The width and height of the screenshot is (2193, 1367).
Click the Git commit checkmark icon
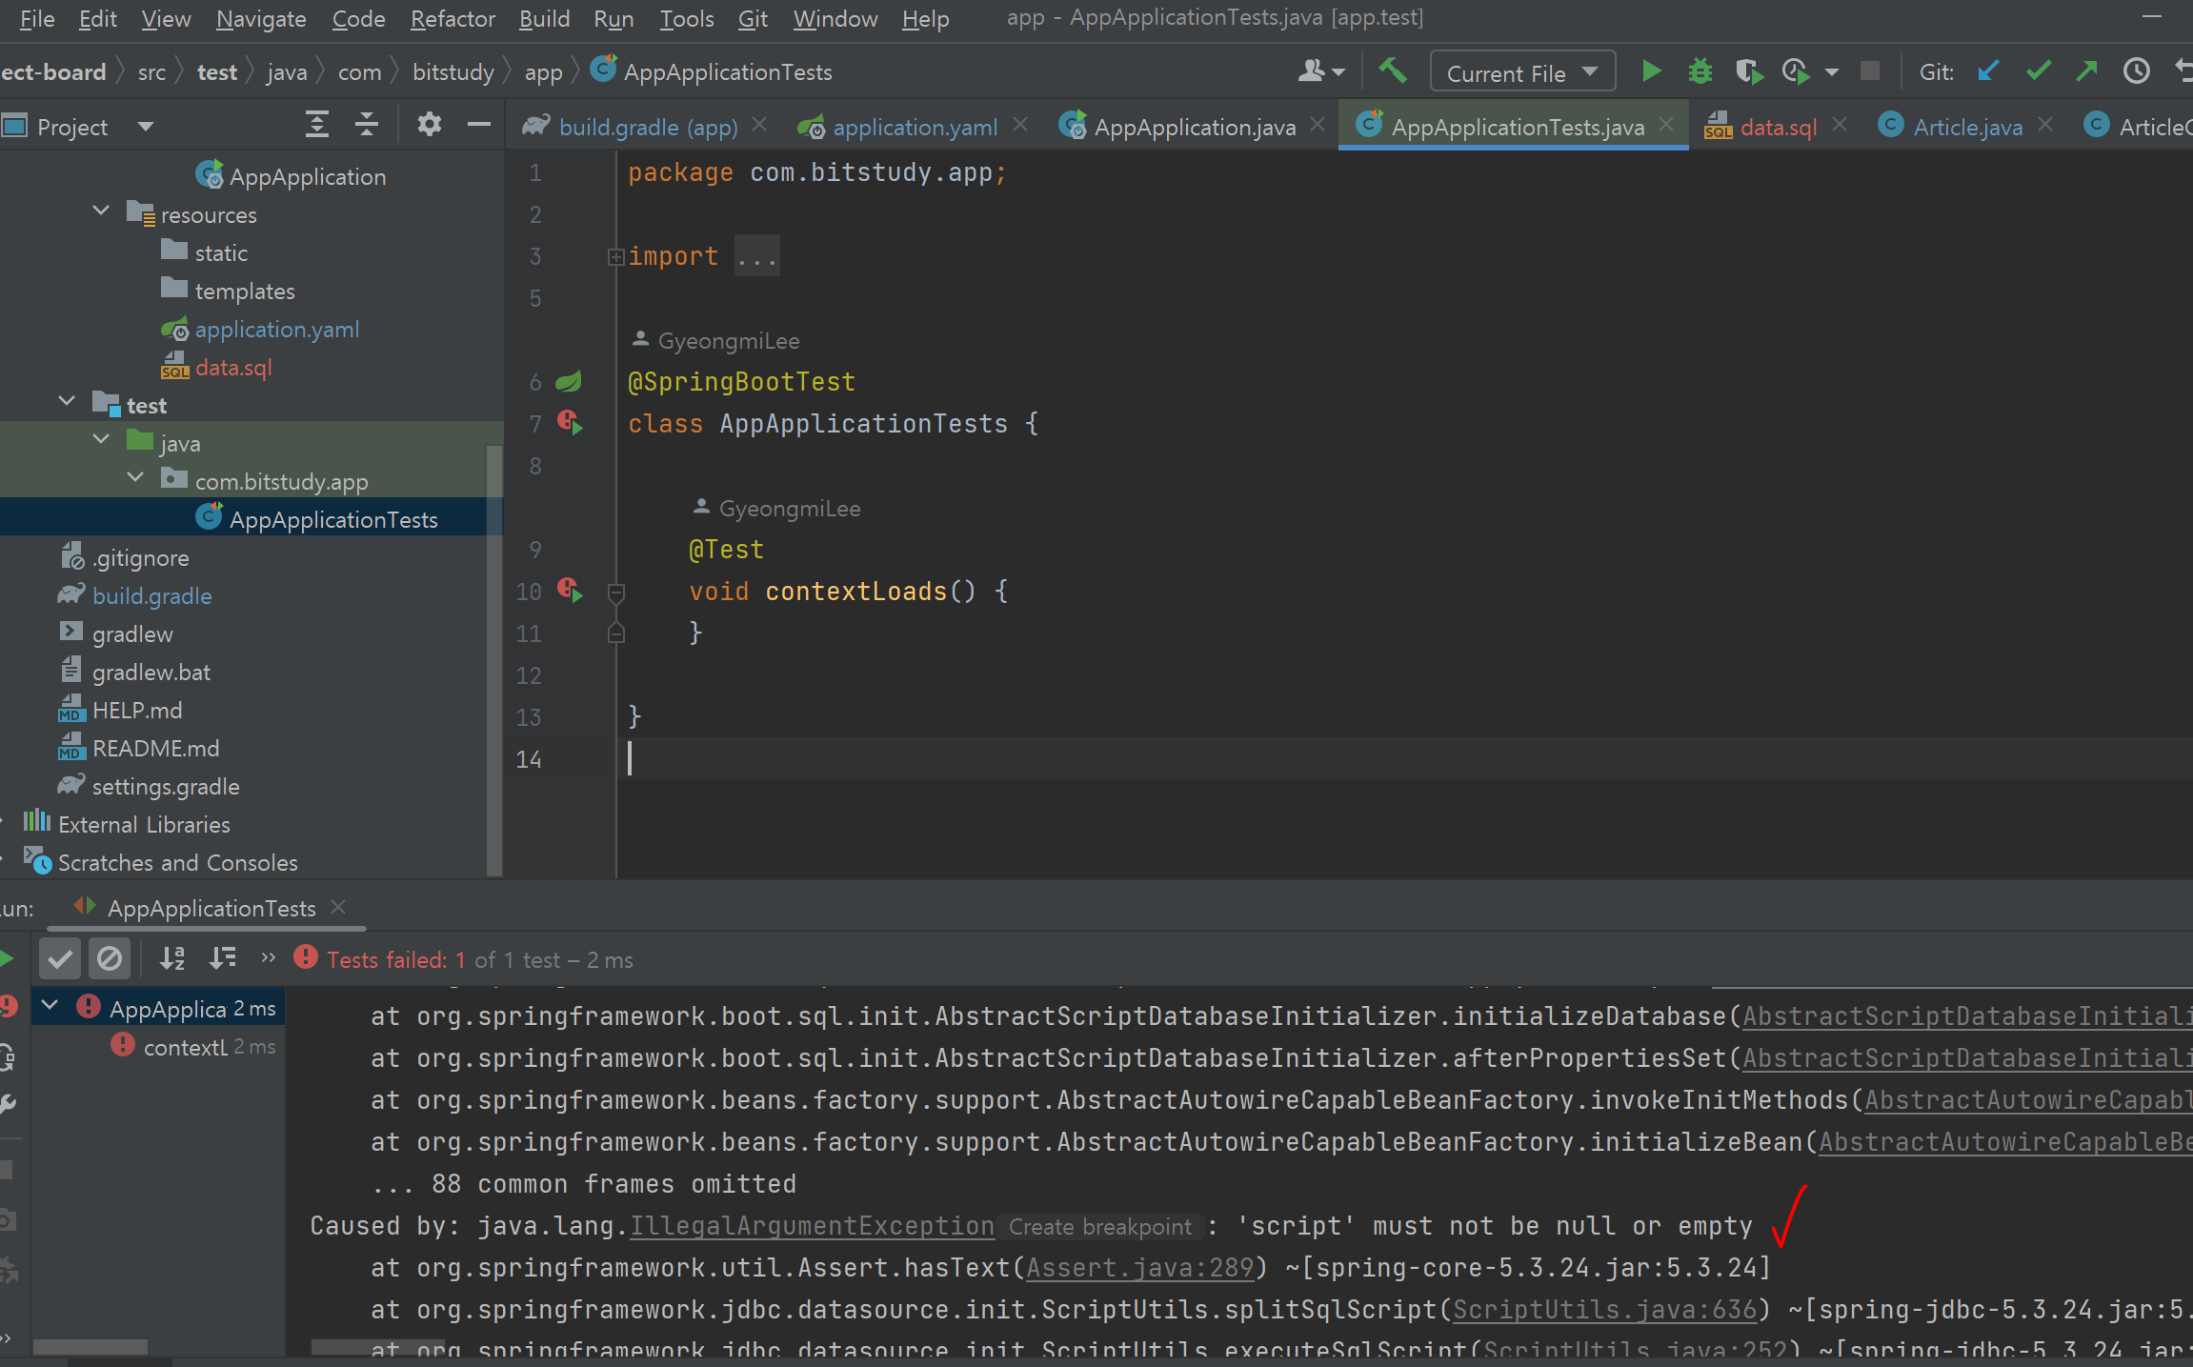coord(2038,71)
